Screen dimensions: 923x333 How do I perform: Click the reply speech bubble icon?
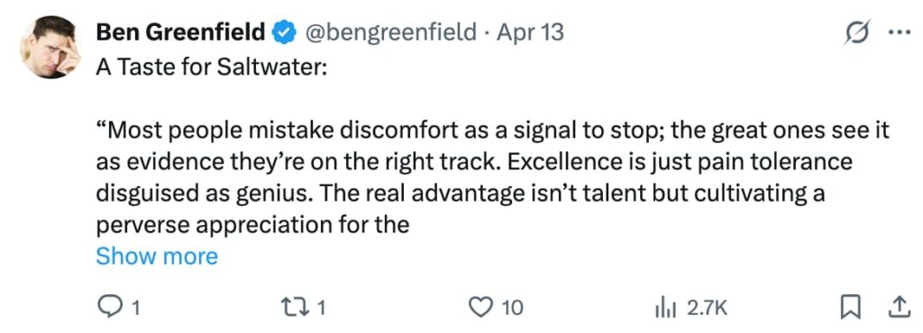(x=108, y=307)
